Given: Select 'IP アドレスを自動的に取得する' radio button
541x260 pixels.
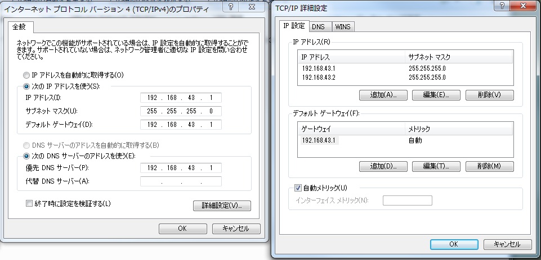Looking at the screenshot, I should click(26, 75).
